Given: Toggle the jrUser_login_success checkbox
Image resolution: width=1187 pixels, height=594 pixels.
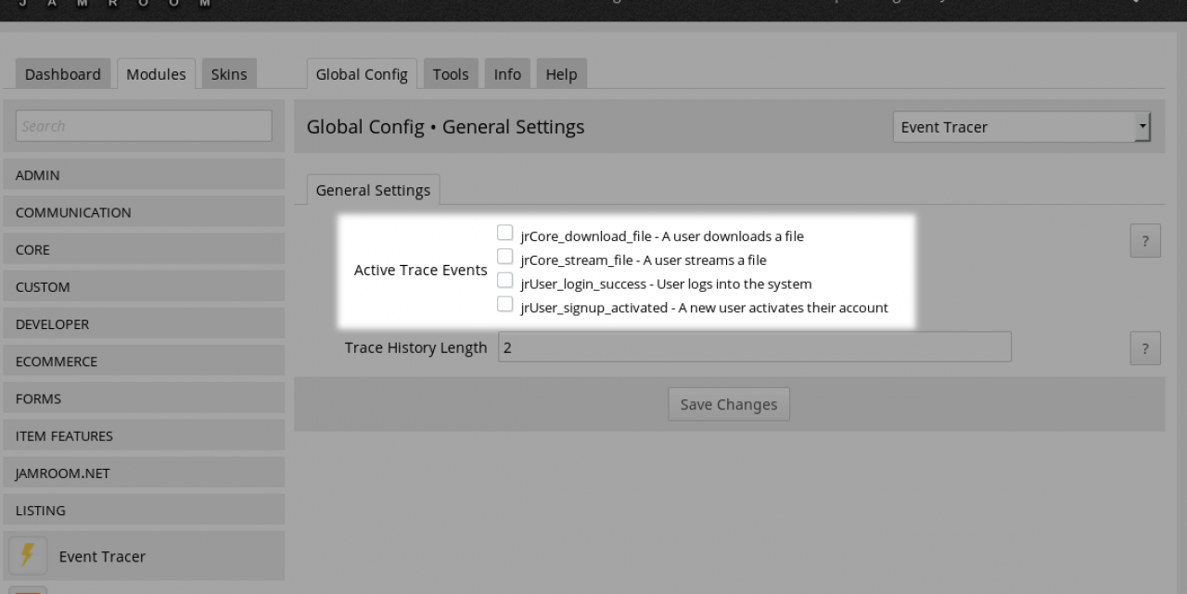Looking at the screenshot, I should pyautogui.click(x=505, y=280).
